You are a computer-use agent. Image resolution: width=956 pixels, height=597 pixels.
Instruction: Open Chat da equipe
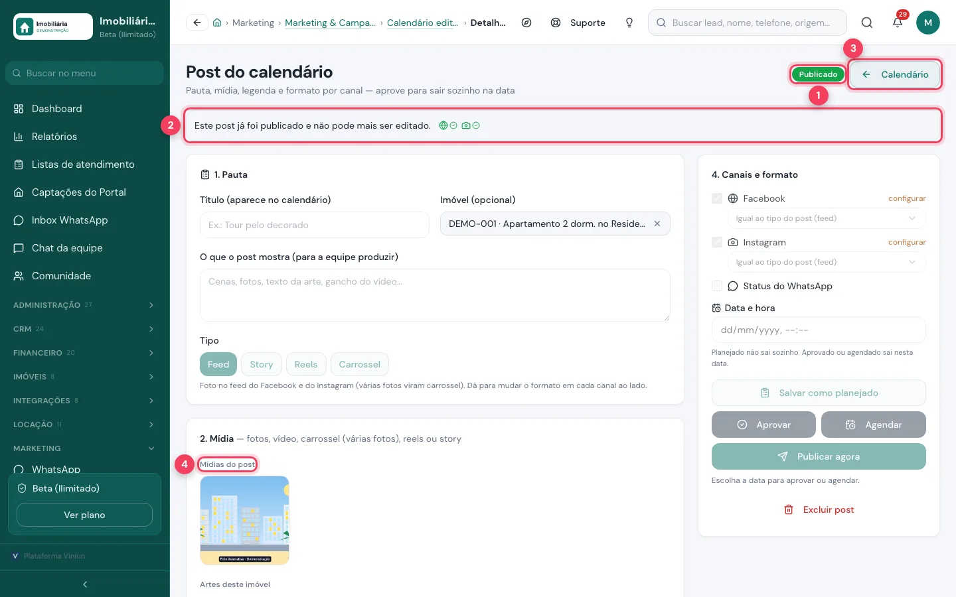[x=85, y=248]
